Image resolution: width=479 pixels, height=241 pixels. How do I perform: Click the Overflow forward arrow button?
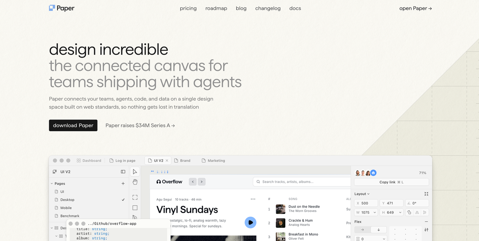pos(202,182)
